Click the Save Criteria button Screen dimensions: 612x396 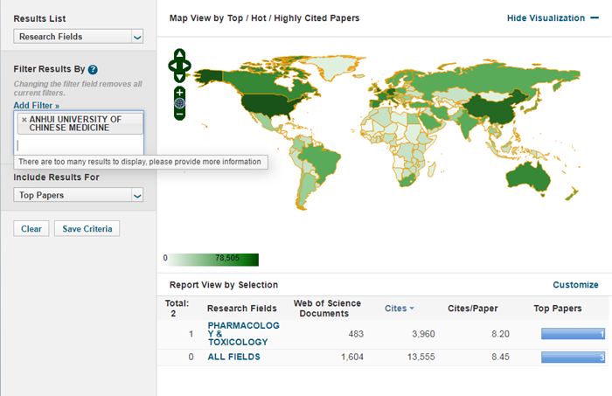87,229
